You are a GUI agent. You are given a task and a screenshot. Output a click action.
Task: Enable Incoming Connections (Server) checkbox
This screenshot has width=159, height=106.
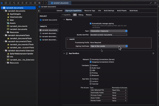tap(91, 59)
